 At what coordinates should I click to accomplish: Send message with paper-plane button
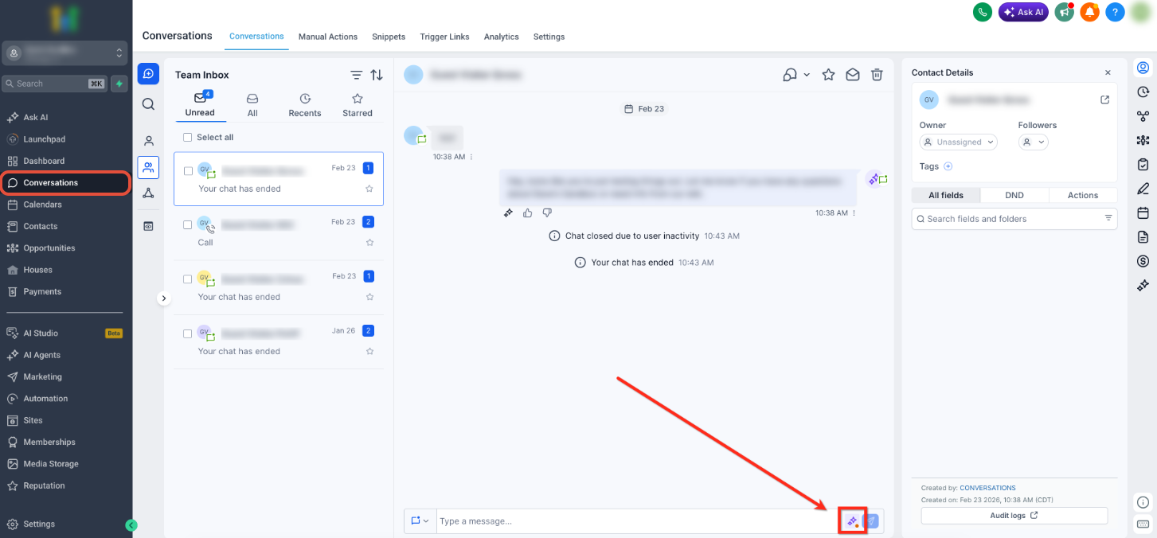(x=872, y=521)
